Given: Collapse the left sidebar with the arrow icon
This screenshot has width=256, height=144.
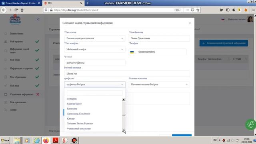Looking at the screenshot, I should [38, 19].
